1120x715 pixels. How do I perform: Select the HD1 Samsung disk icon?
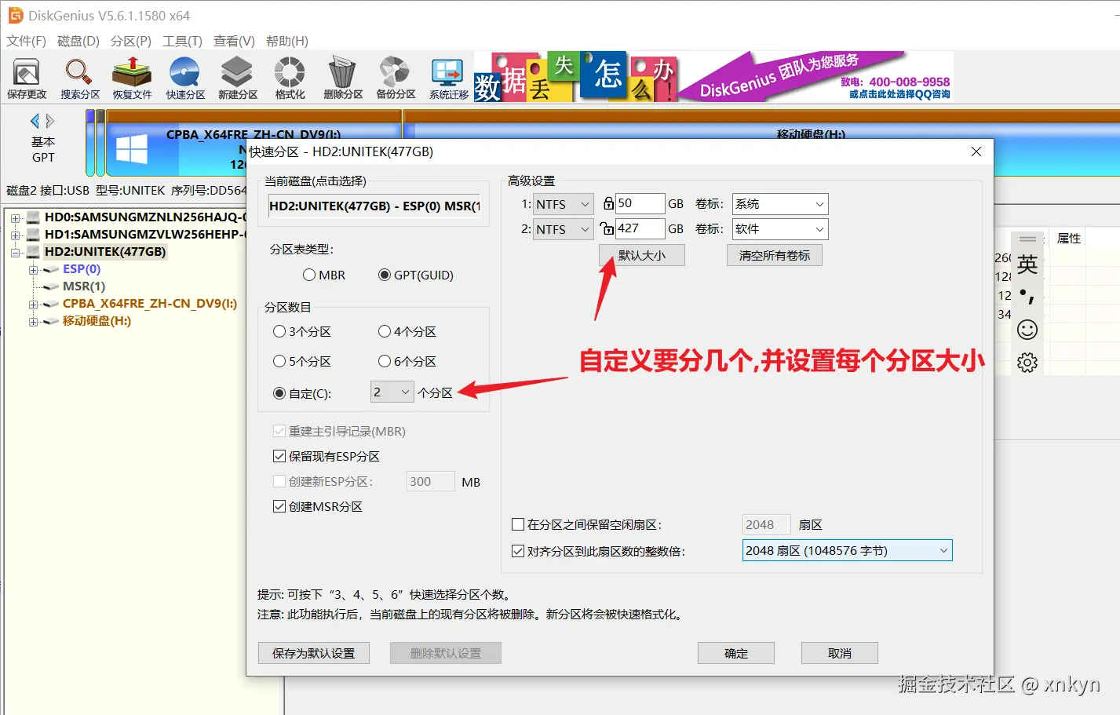pos(33,234)
